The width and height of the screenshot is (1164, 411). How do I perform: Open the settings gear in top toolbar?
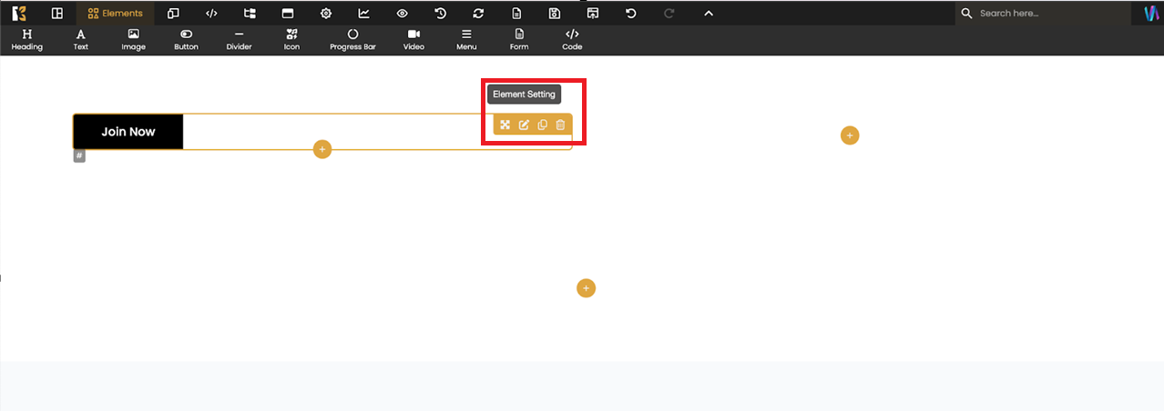pos(326,14)
